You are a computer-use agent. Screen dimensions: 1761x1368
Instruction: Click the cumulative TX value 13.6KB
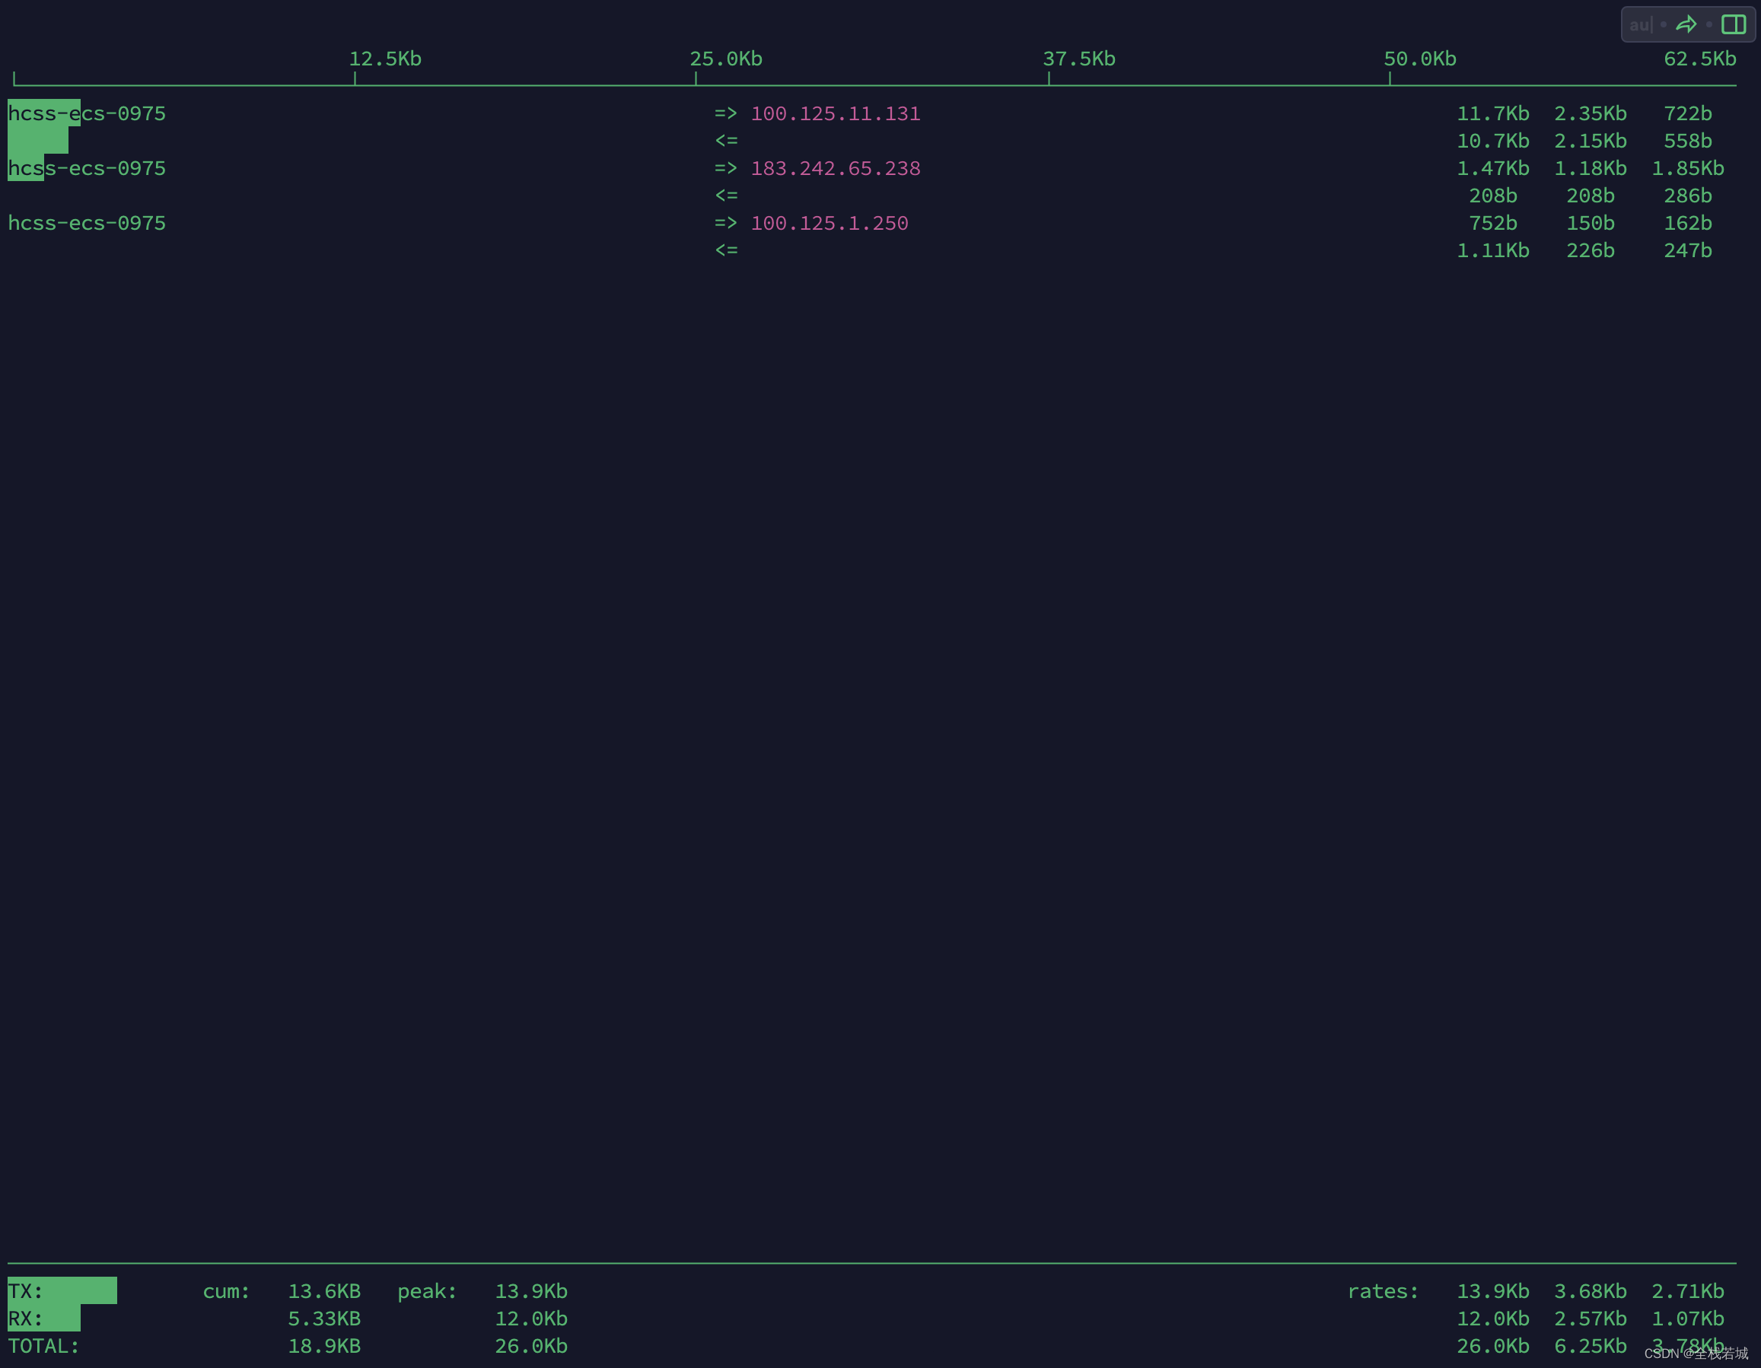click(325, 1291)
